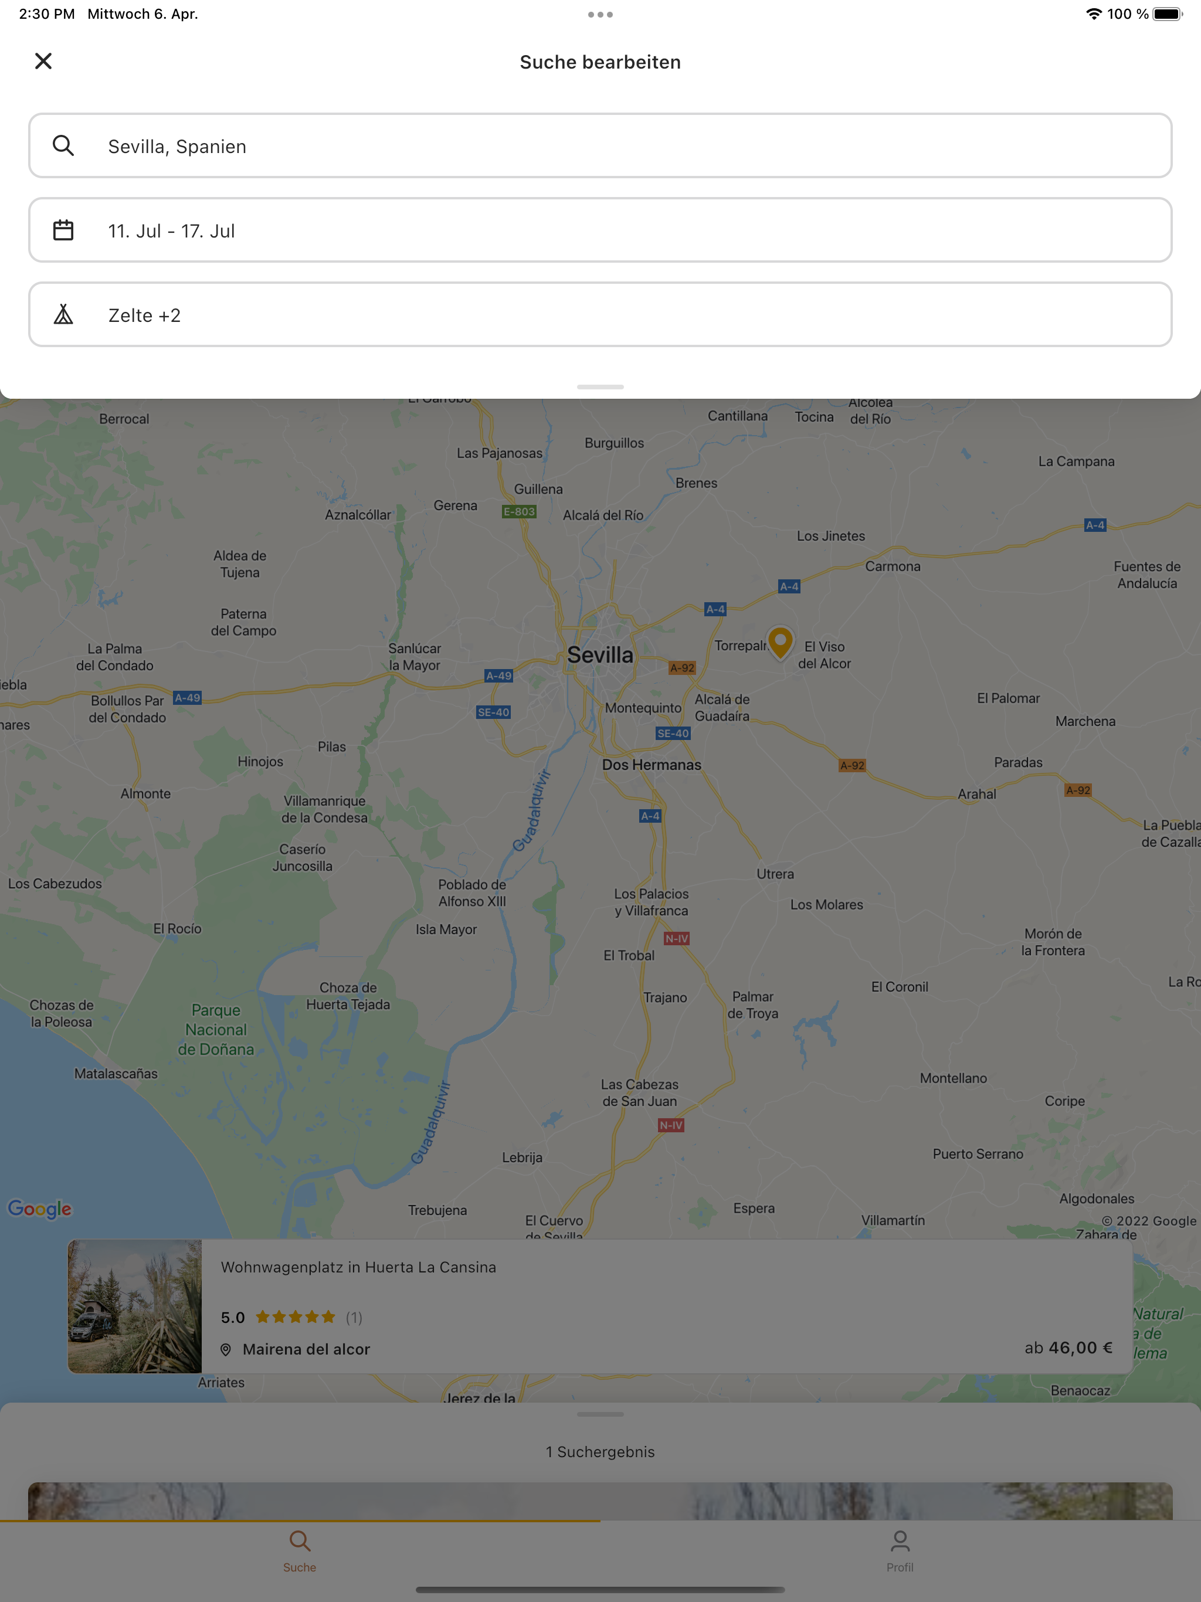The height and width of the screenshot is (1602, 1201).
Task: Tap the five-star rating on listing card
Action: [296, 1318]
